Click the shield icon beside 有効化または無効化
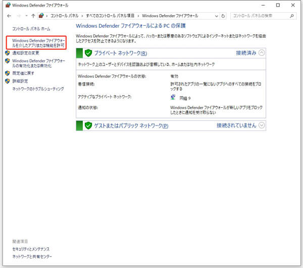The image size is (303, 268). (x=8, y=61)
